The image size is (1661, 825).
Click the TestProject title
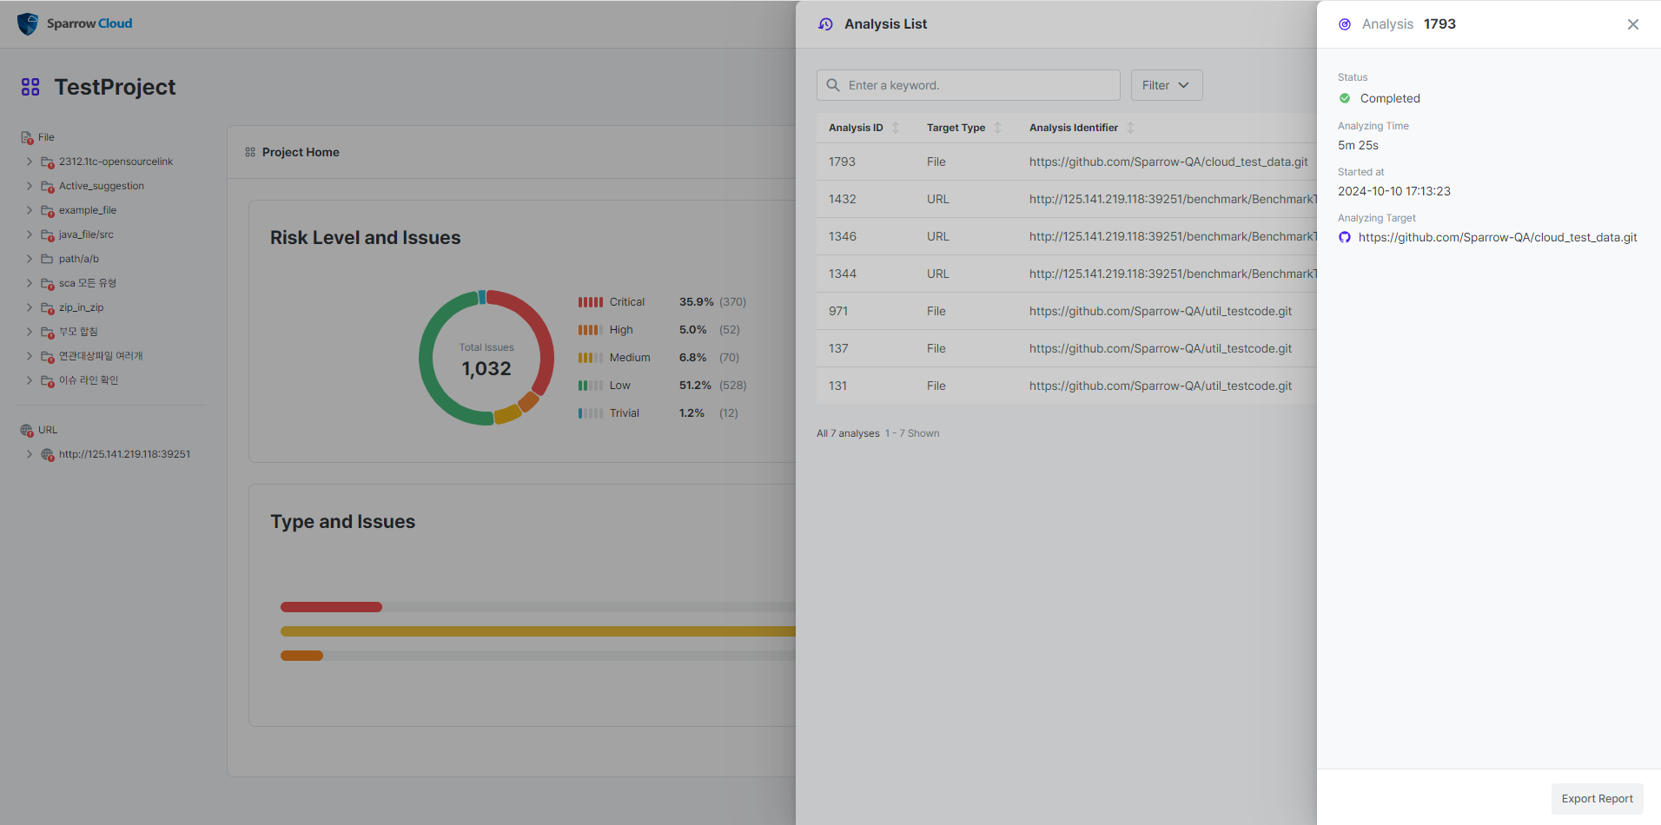(x=115, y=87)
